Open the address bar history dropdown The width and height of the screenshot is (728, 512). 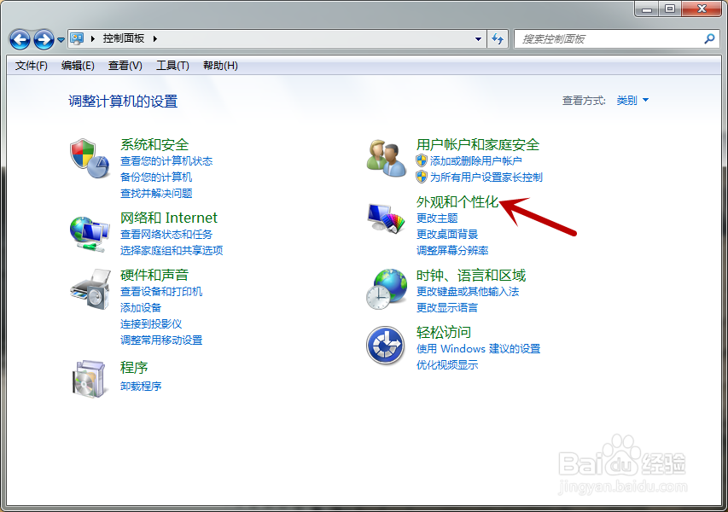pyautogui.click(x=478, y=39)
